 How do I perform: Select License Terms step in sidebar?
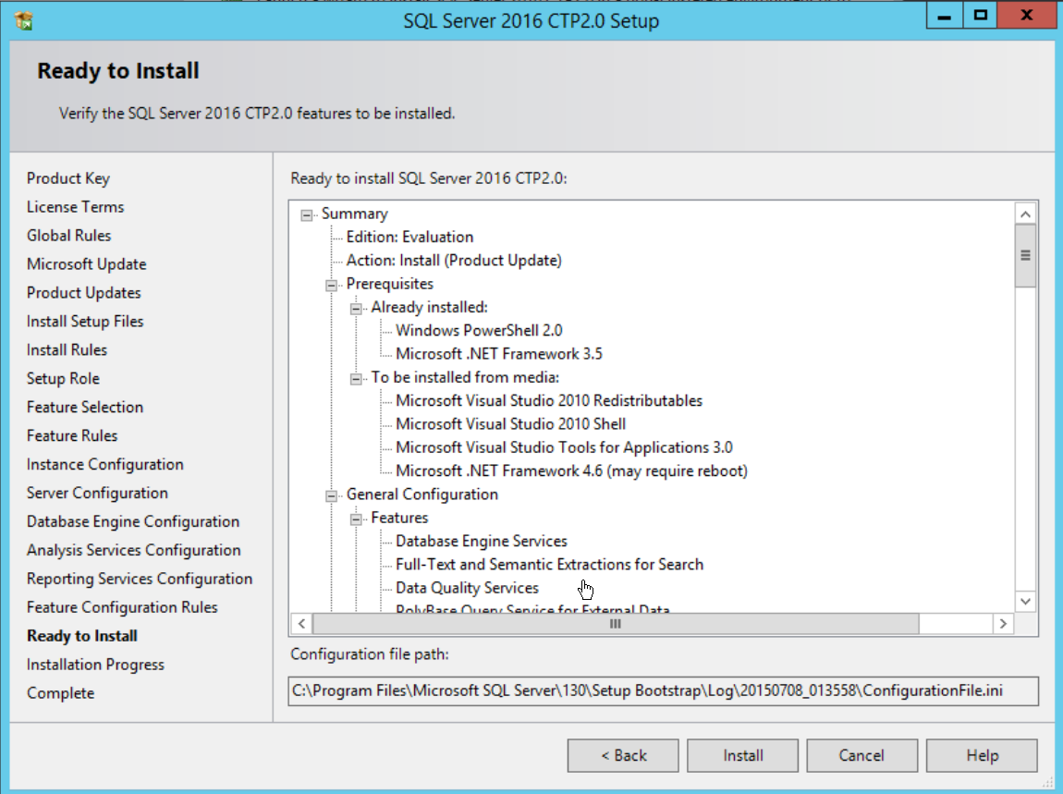(x=75, y=207)
